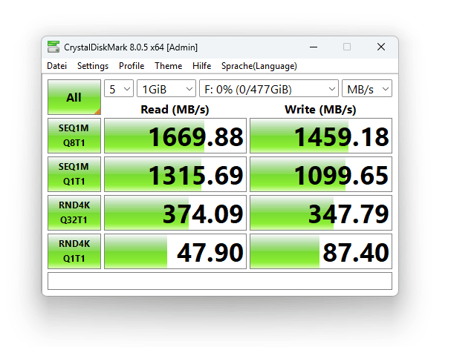451x347 pixels.
Task: Run the RND4K Q32T1 test
Action: [74, 213]
